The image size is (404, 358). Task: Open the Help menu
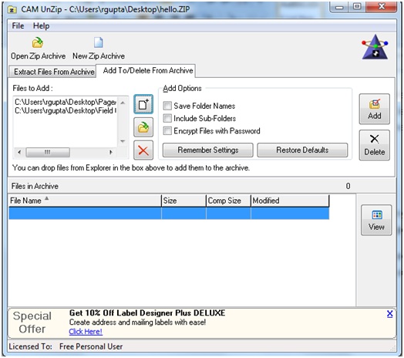pyautogui.click(x=41, y=25)
